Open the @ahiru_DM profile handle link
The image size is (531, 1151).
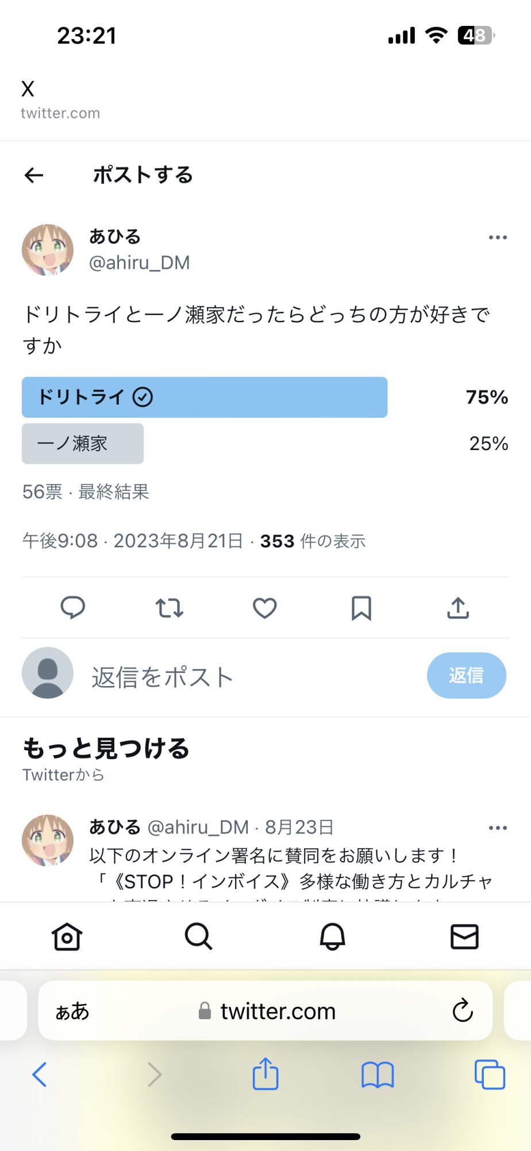[x=139, y=262]
